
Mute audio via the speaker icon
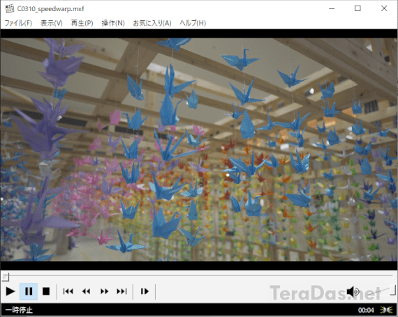pos(353,292)
